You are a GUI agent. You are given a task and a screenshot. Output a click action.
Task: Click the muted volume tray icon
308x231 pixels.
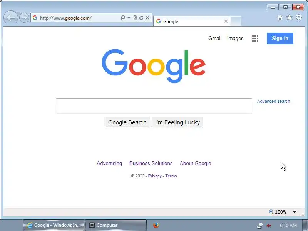point(269,226)
